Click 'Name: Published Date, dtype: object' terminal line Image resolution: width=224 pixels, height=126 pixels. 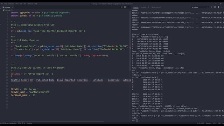click(x=151, y=51)
